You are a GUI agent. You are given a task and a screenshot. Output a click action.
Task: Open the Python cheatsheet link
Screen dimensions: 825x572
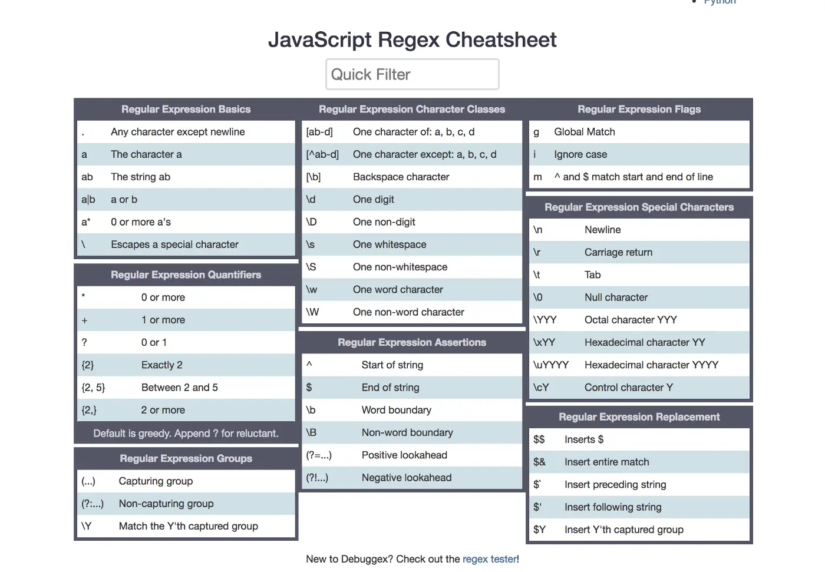point(720,2)
